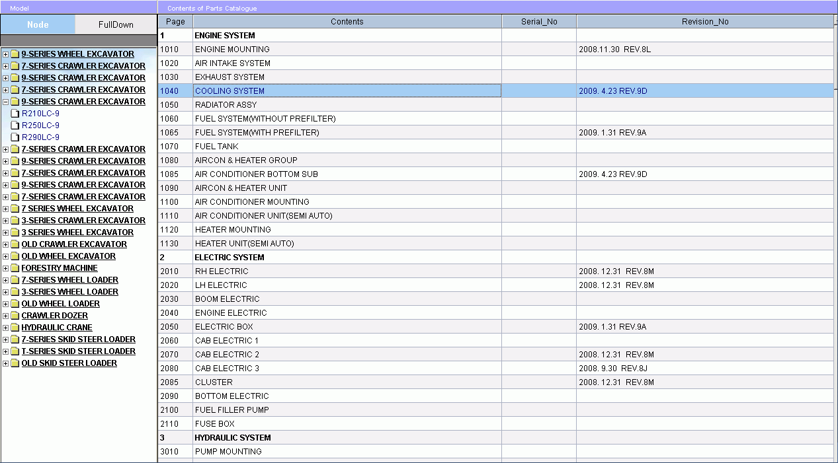Open the R290LC-9 model link
The image size is (838, 463).
point(40,137)
